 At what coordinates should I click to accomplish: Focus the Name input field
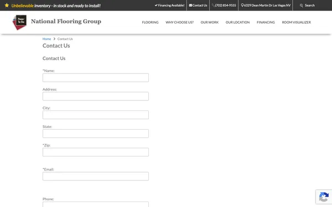point(96,78)
